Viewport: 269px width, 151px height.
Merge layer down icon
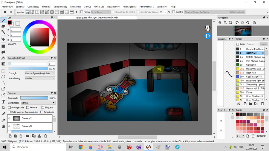coord(39,136)
